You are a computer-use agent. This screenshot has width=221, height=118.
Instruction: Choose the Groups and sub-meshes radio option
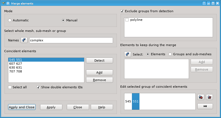pos(170,54)
